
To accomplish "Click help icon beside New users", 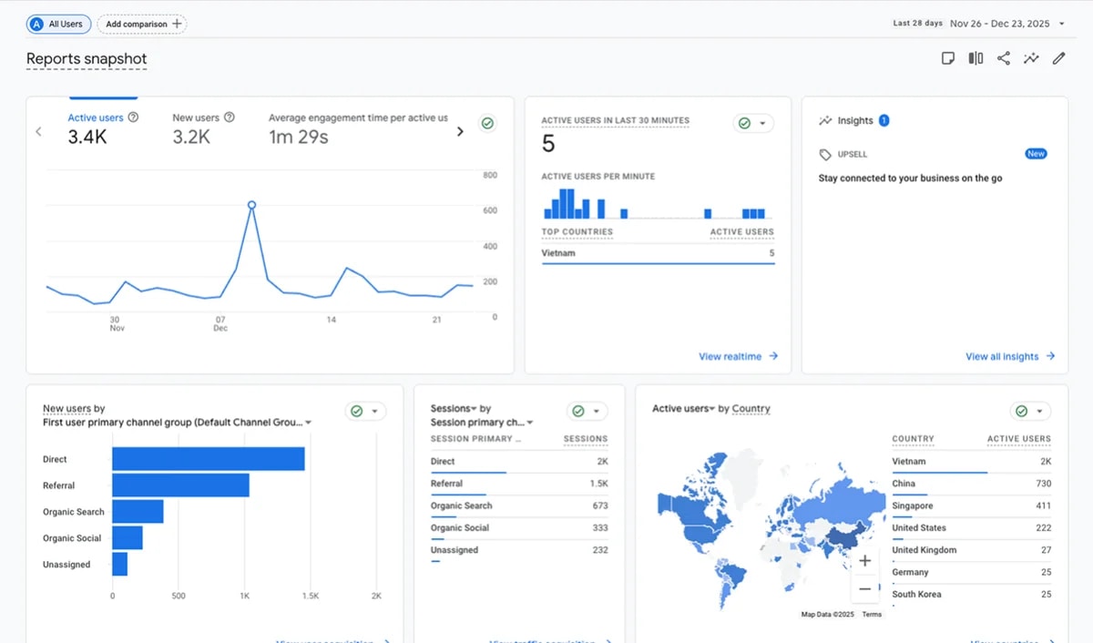I will 230,117.
